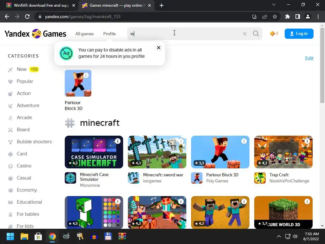This screenshot has height=244, width=325.
Task: Open the tab search dropdown chevron
Action: point(274,4)
